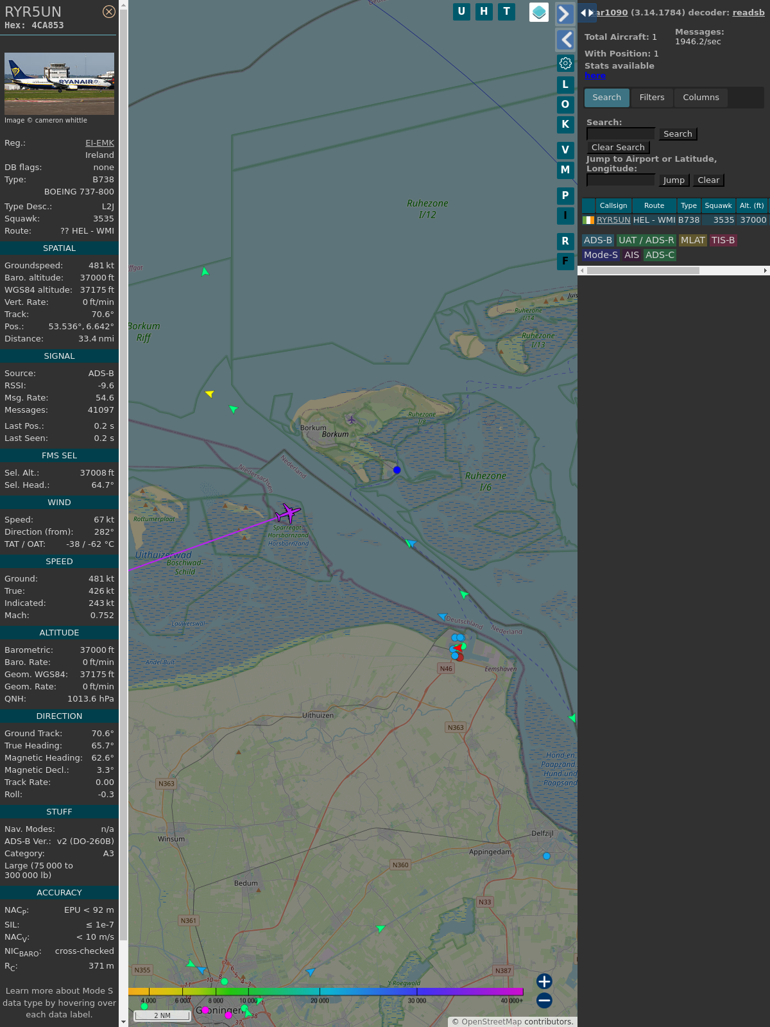
Task: Click the altitude color scale bar
Action: tap(326, 992)
